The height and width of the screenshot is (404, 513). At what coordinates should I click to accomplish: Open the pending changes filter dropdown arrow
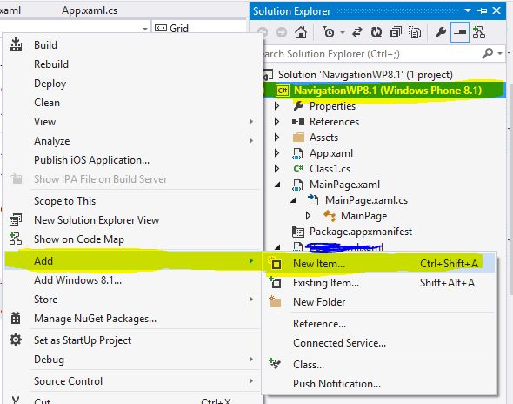343,32
